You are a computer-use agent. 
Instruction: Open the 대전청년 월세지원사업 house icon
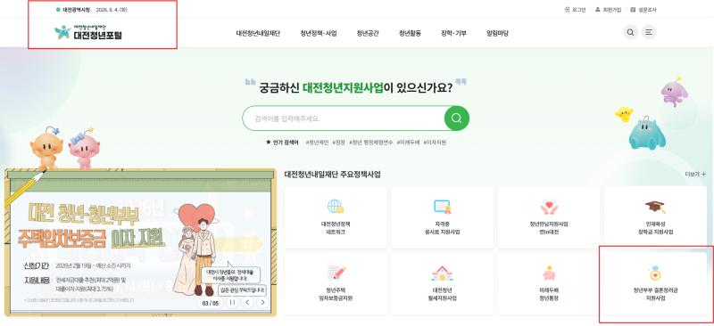442,273
